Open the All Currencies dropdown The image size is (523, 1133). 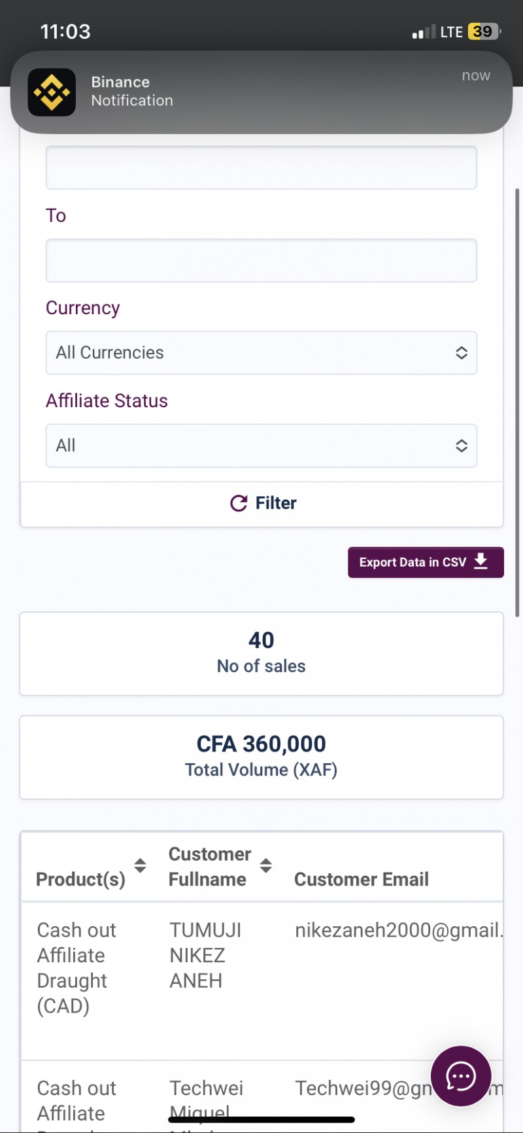tap(261, 353)
